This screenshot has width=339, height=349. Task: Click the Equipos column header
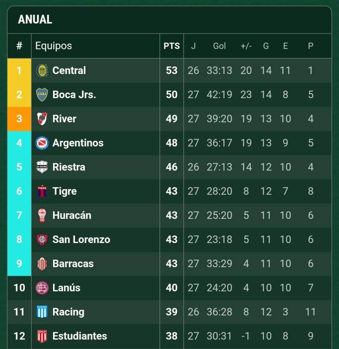click(x=54, y=46)
